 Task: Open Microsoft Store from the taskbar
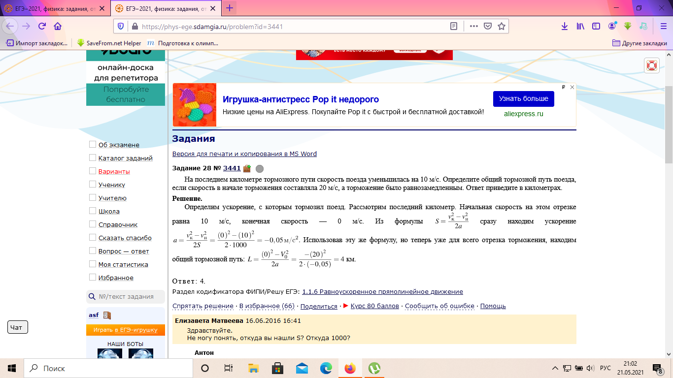pyautogui.click(x=278, y=368)
